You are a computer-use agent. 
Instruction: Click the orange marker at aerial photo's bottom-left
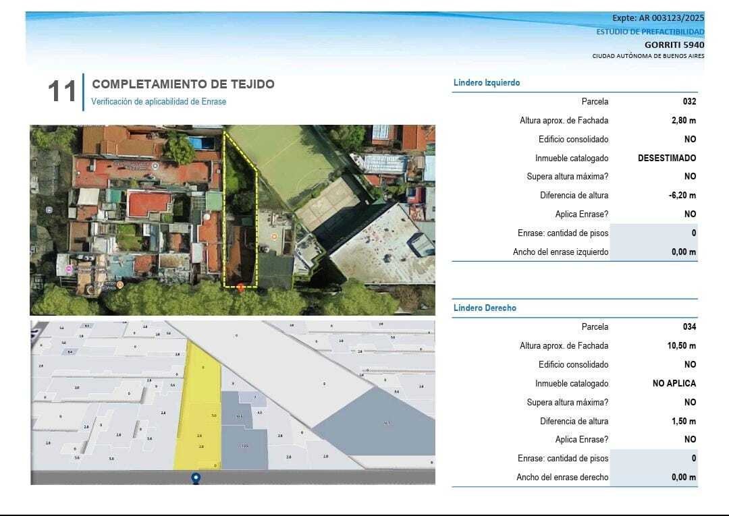(119, 285)
